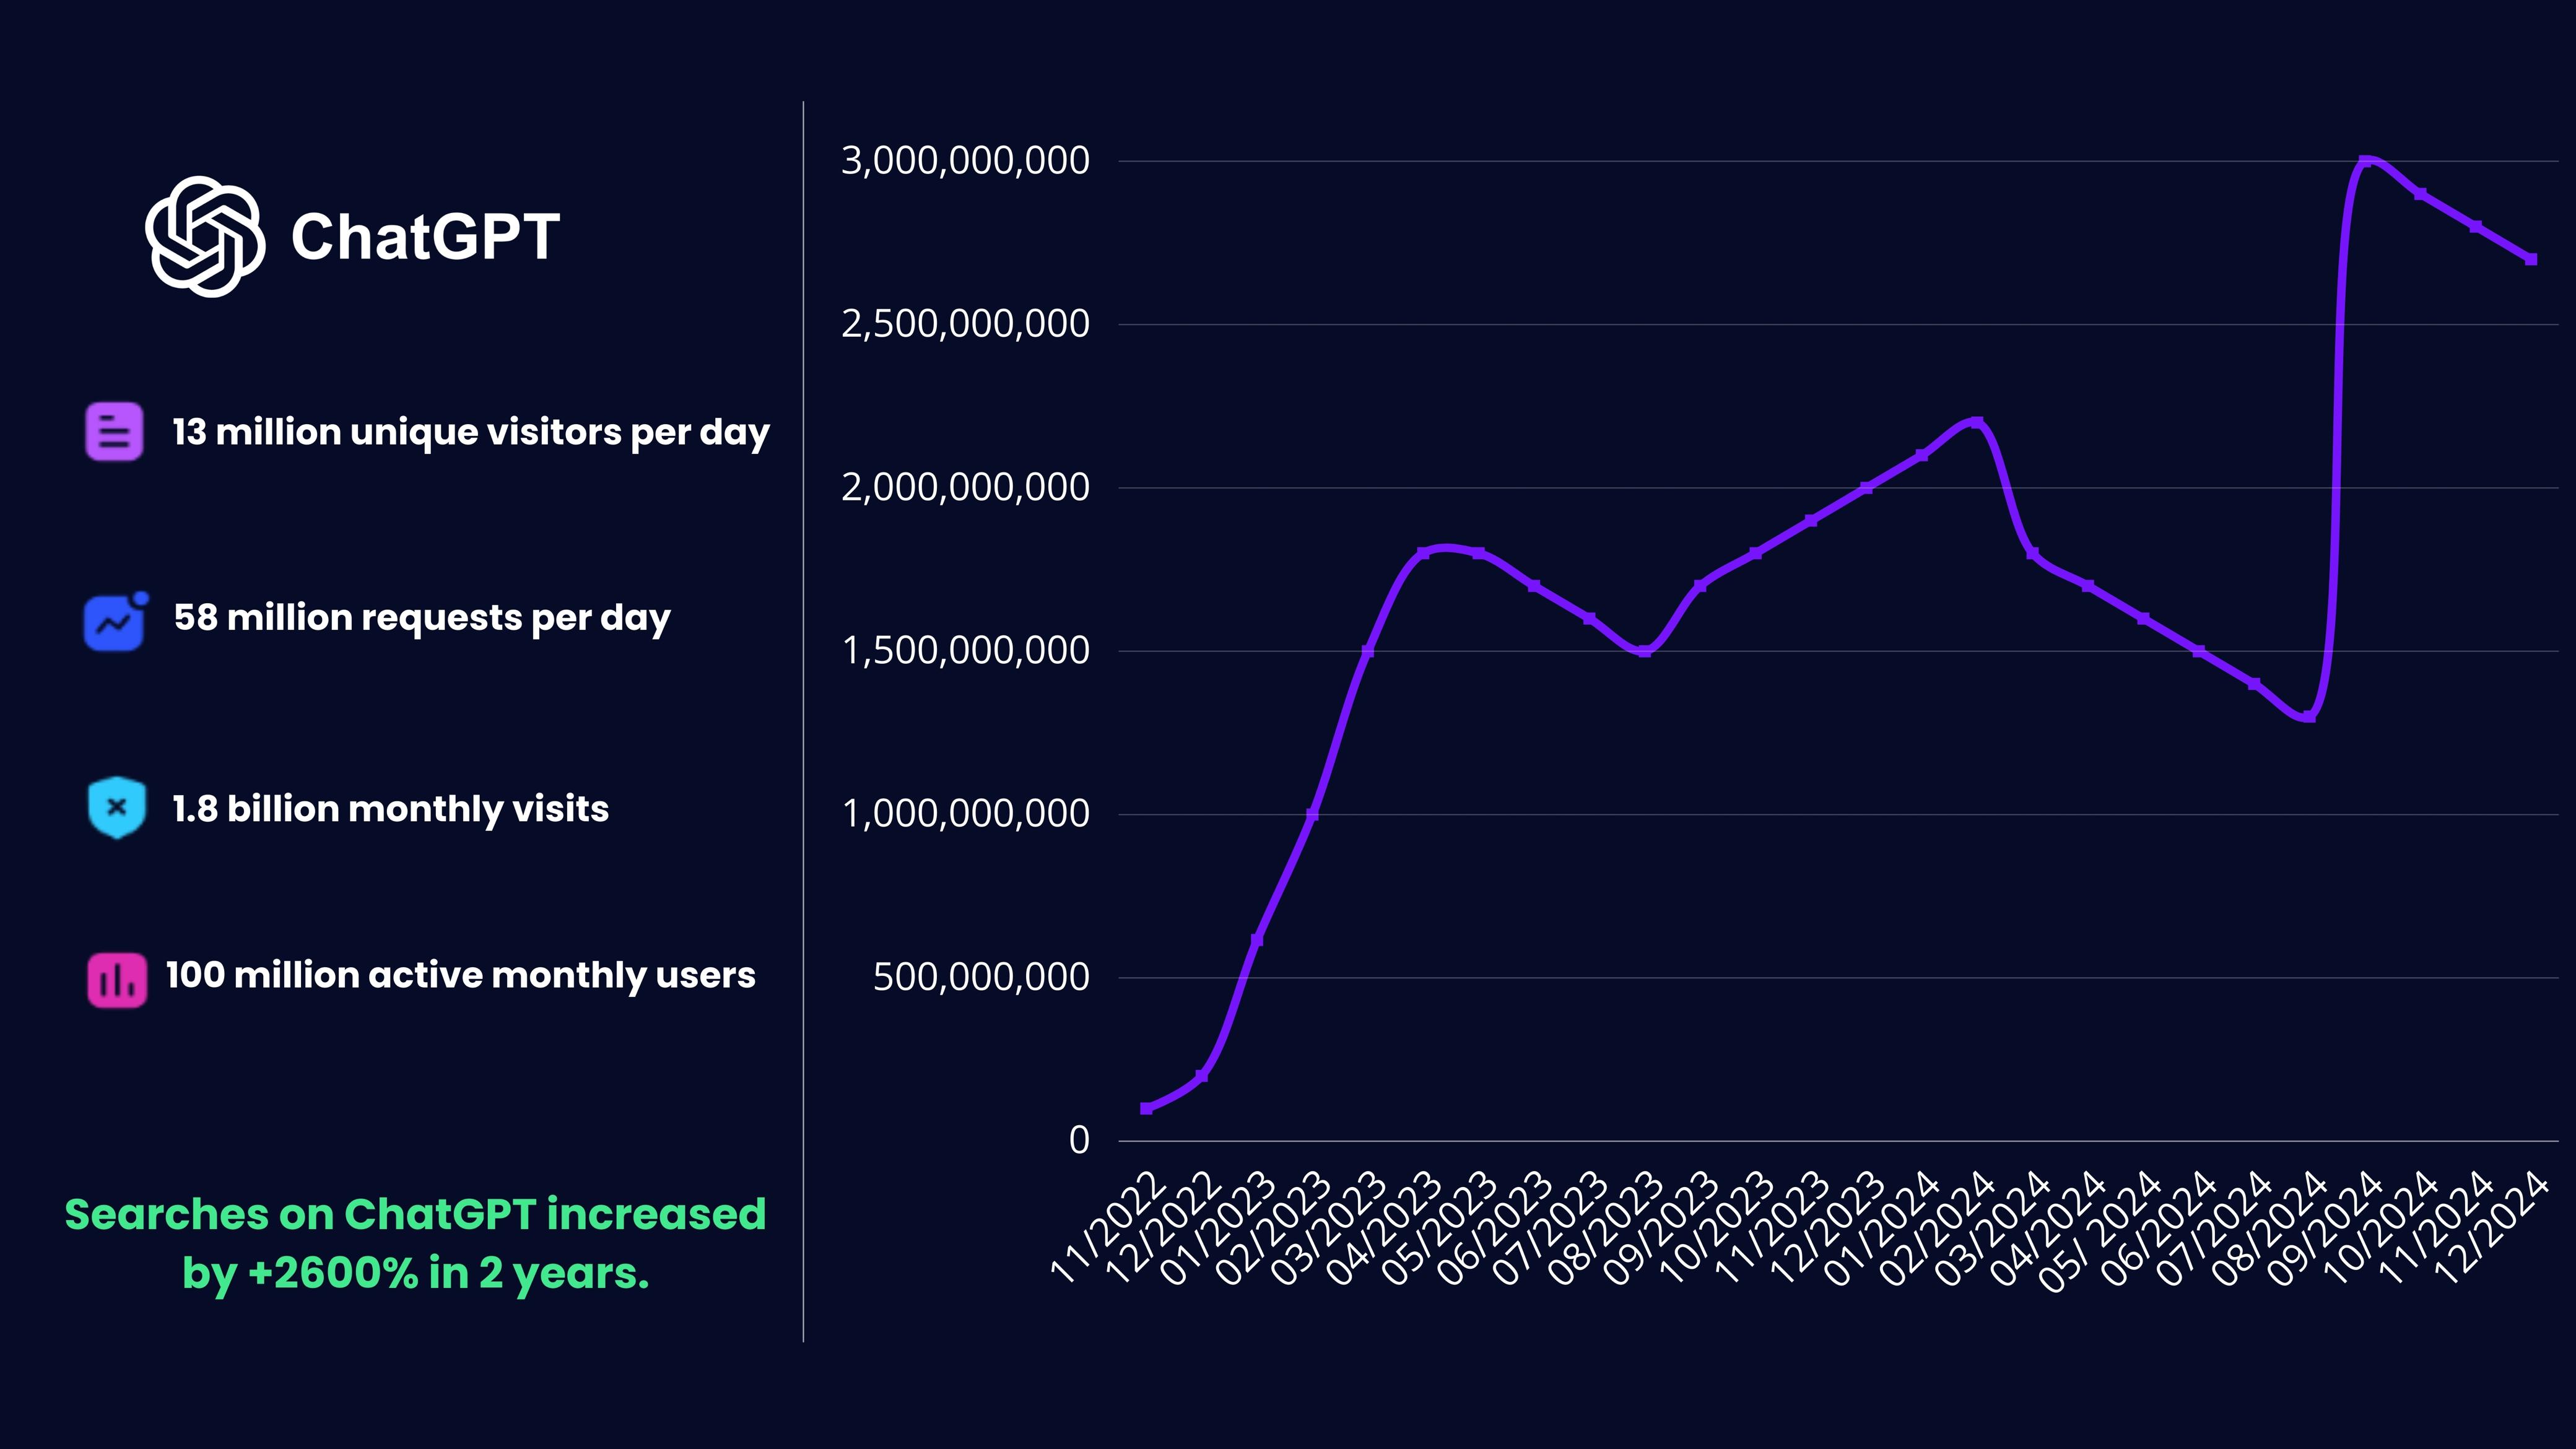2576x1449 pixels.
Task: Click the "08/2023" x-axis label
Action: (x=1606, y=1228)
